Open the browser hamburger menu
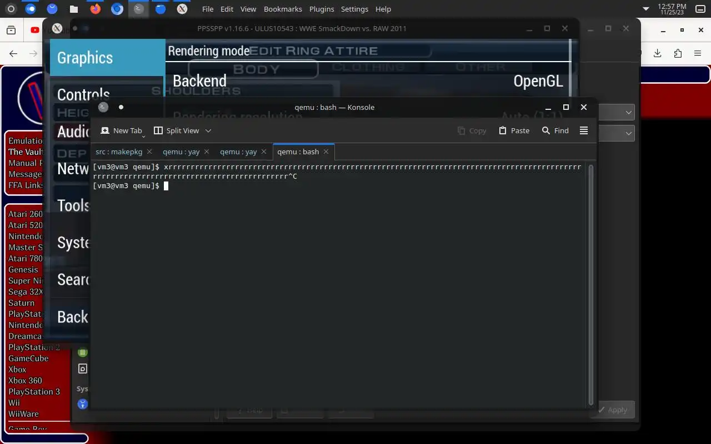711x444 pixels. [698, 53]
